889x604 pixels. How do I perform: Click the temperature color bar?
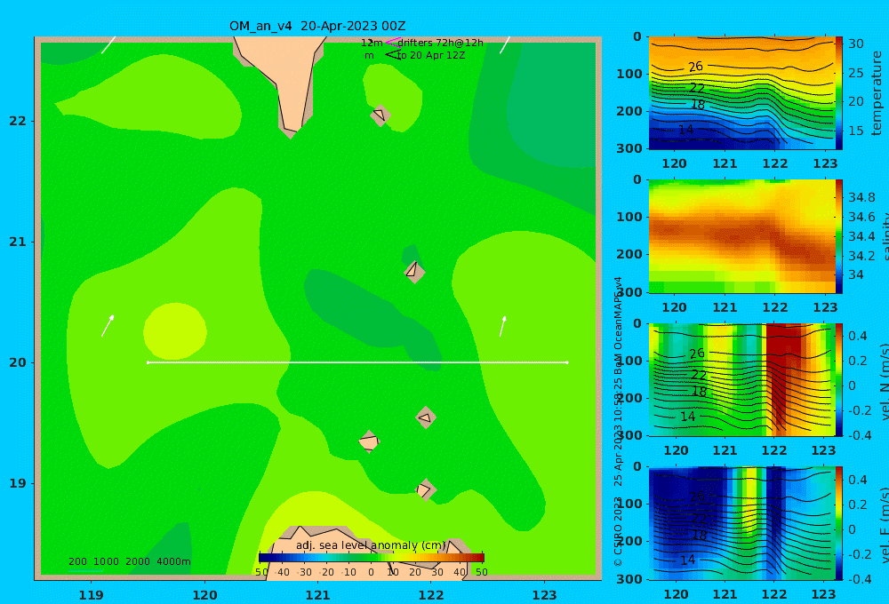point(838,93)
